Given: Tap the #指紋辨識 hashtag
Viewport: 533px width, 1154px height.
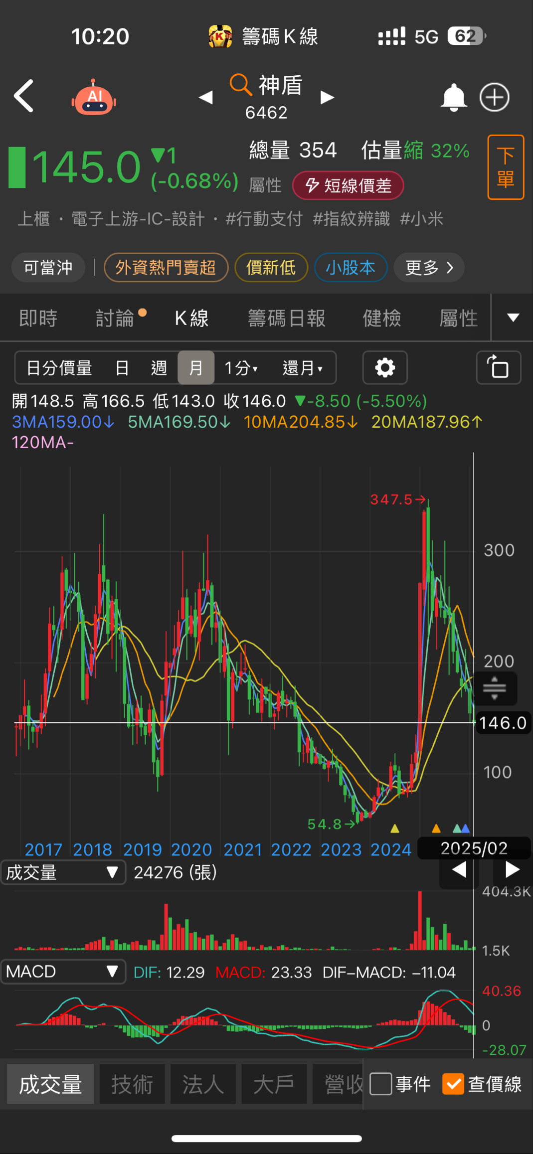Looking at the screenshot, I should tap(351, 218).
